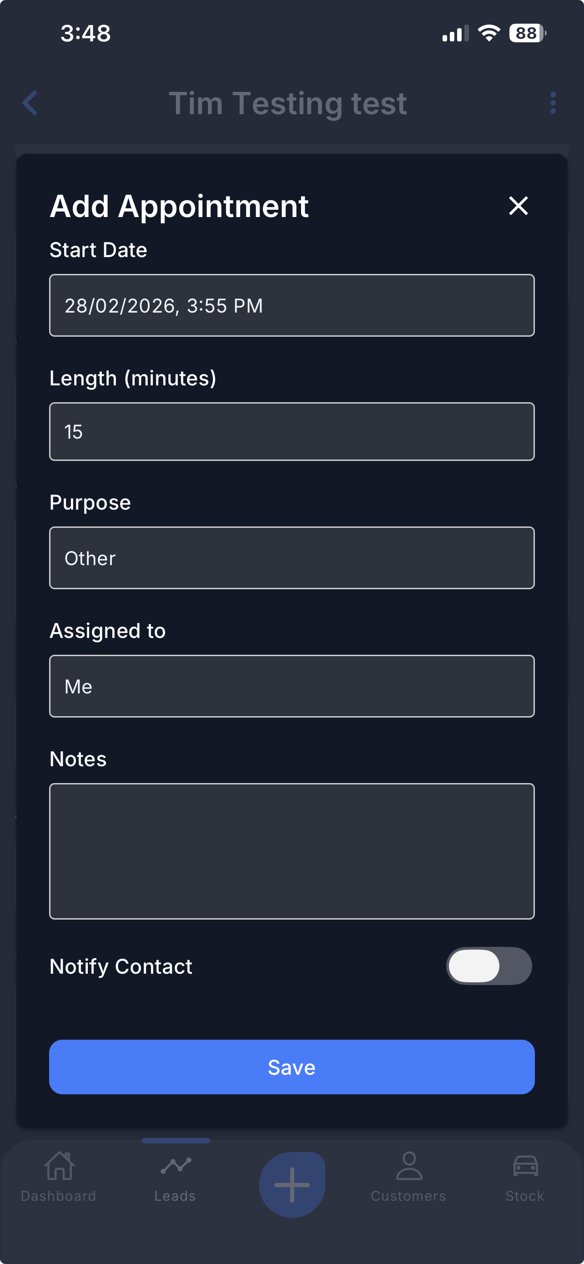Toggle the Notify Contact switch
584x1264 pixels.
click(488, 966)
